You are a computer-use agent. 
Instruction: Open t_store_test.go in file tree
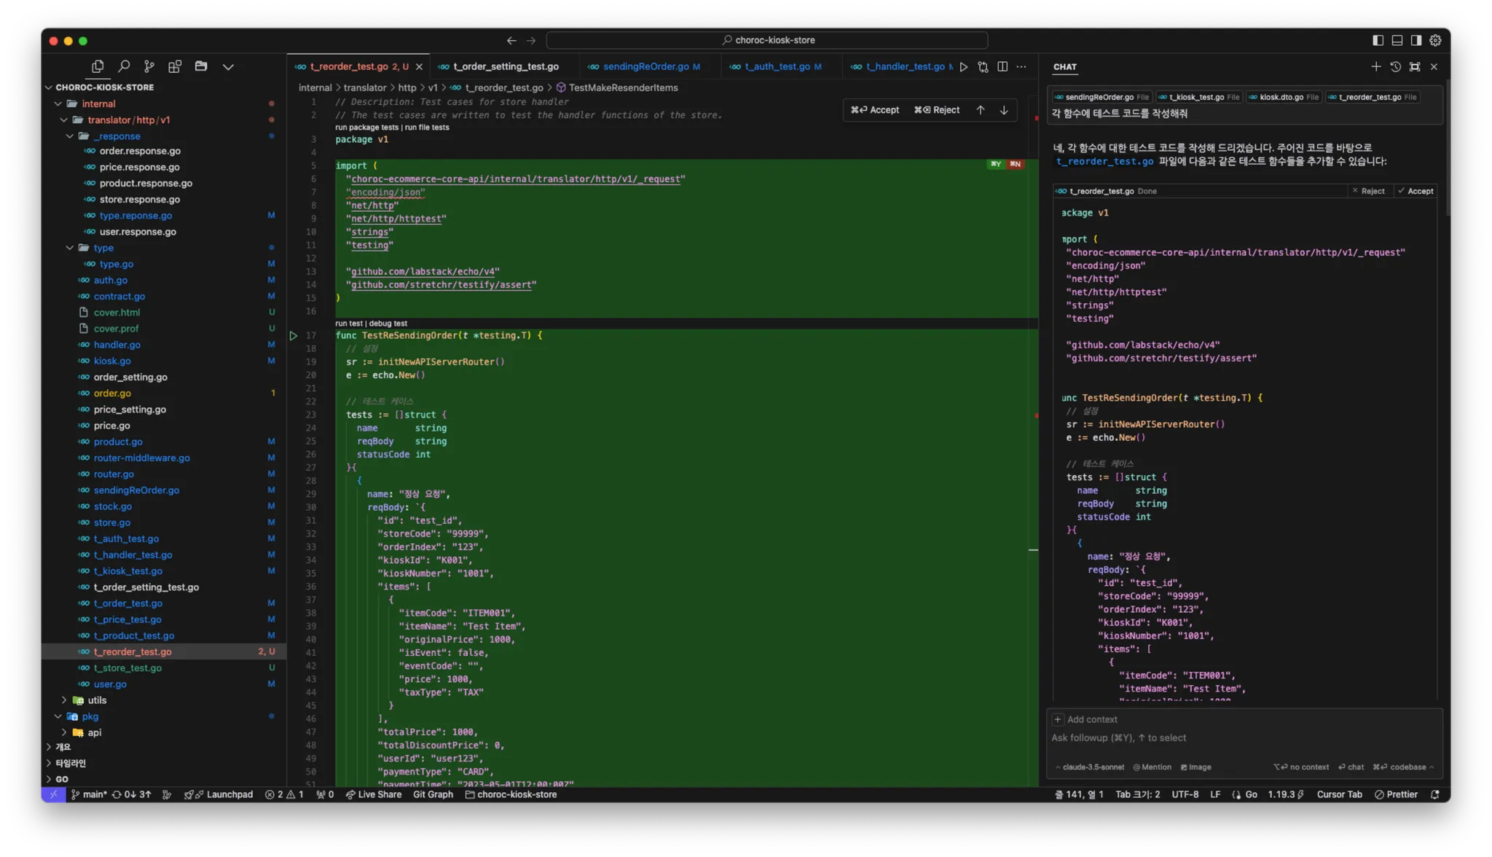(127, 668)
